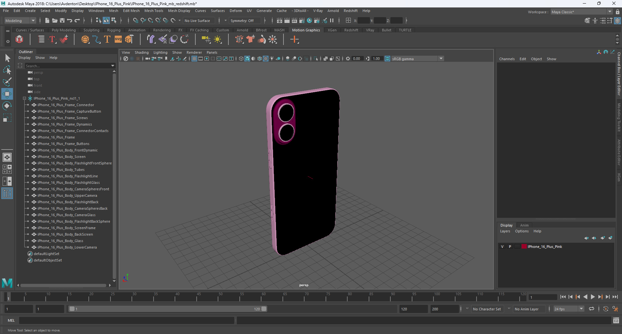Click the range slider end handle at 120
The width and height of the screenshot is (622, 334).
(264, 309)
